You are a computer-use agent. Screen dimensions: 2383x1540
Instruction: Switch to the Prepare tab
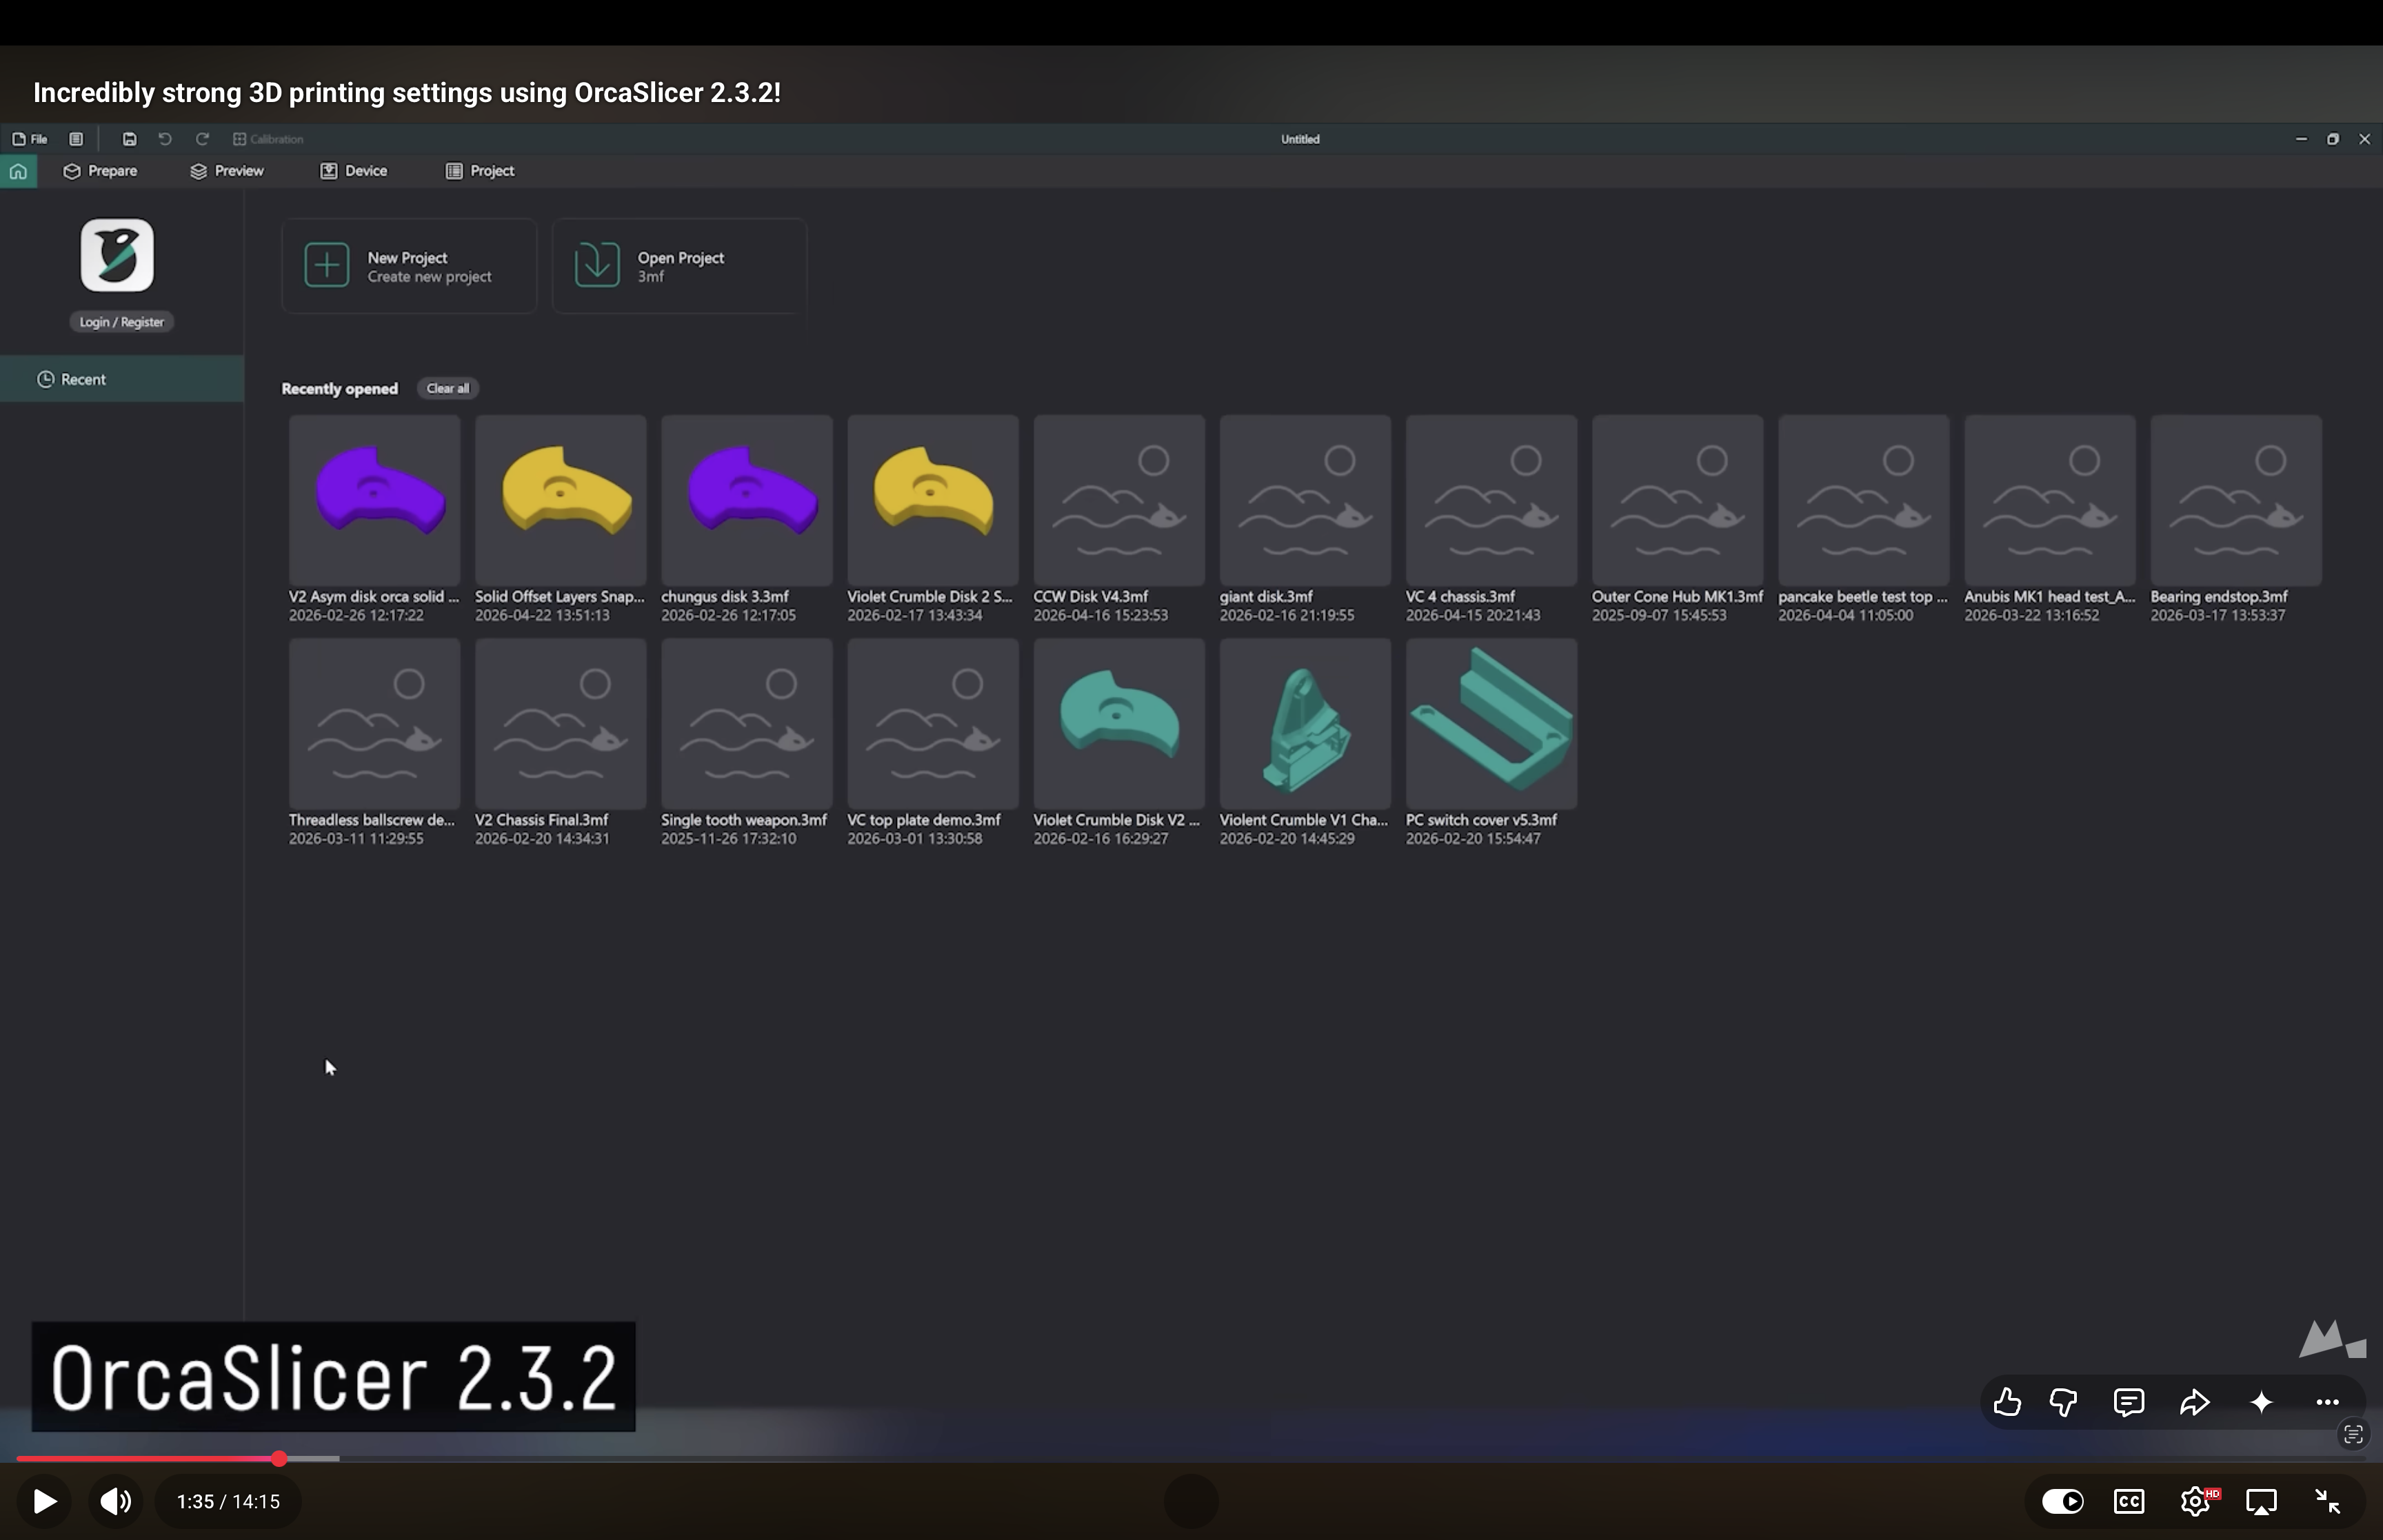pyautogui.click(x=100, y=171)
